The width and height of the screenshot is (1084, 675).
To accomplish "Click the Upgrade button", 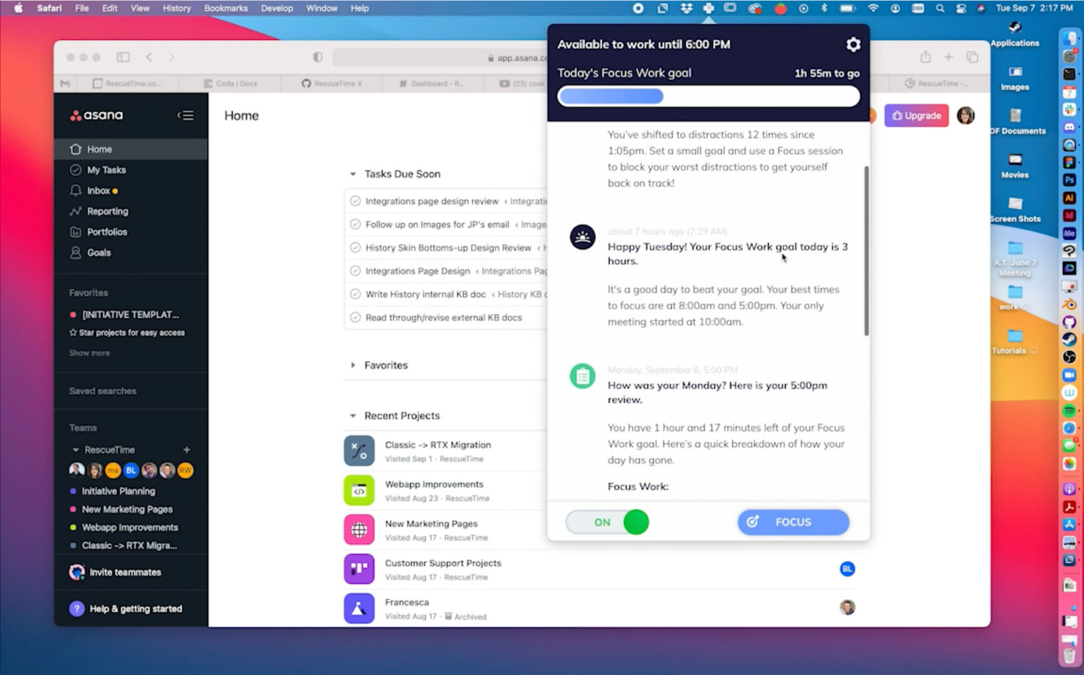I will pyautogui.click(x=916, y=116).
